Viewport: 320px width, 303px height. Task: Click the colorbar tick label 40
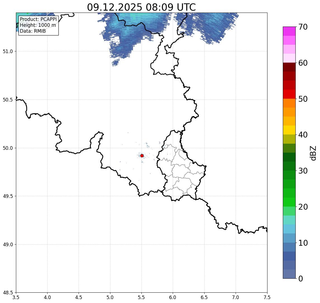coord(303,135)
